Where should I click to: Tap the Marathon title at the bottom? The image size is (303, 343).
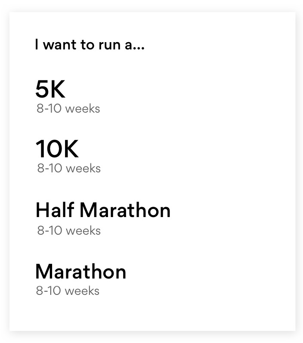pyautogui.click(x=80, y=272)
